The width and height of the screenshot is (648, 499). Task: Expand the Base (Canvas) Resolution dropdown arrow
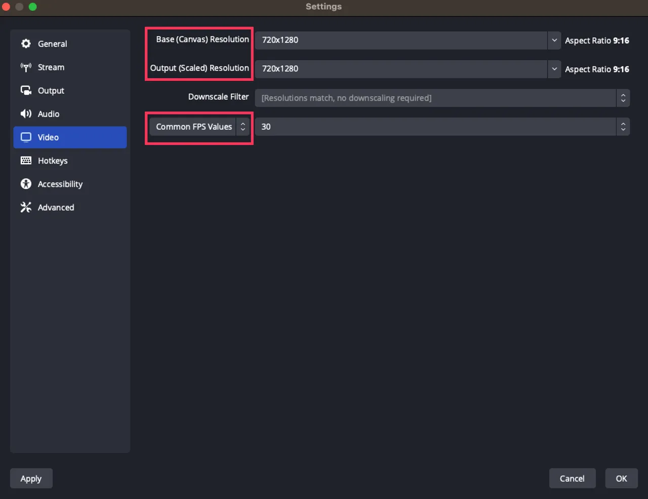click(554, 40)
